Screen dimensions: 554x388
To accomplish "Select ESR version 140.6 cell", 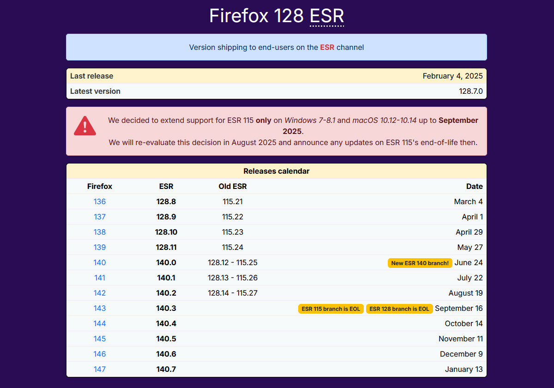I will pyautogui.click(x=166, y=354).
